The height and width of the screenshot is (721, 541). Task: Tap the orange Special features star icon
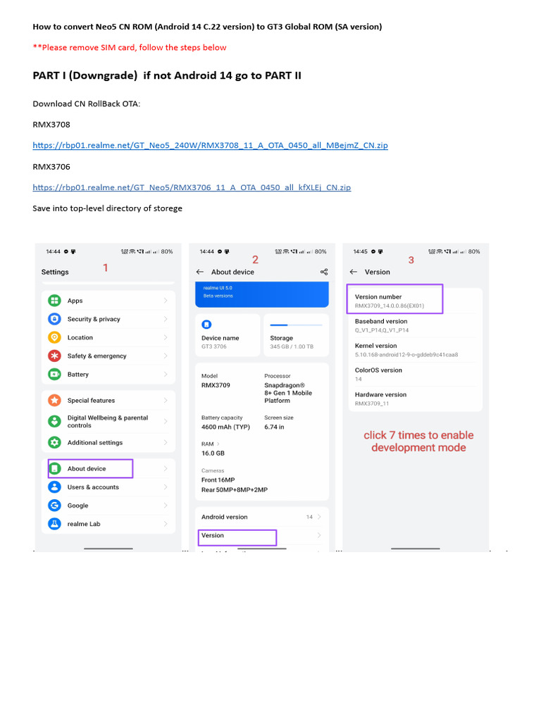click(55, 401)
